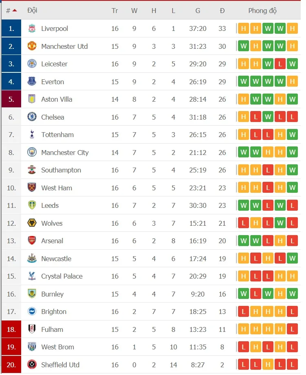This screenshot has height=375, width=306.
Task: Click Sheffield Utd's last red L form badge
Action: pyautogui.click(x=292, y=365)
